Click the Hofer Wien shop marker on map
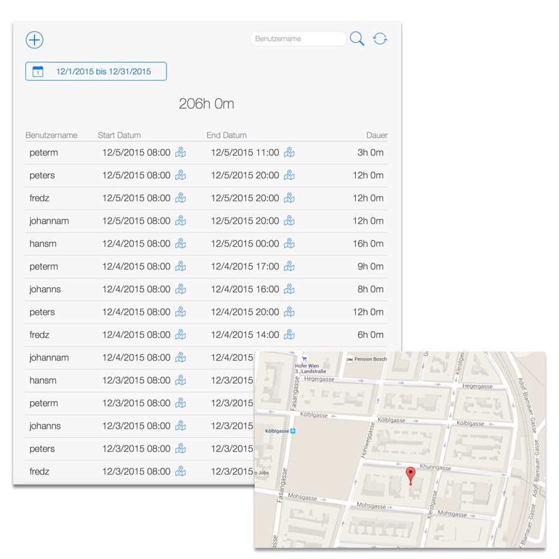Image resolution: width=559 pixels, height=559 pixels. 304,358
